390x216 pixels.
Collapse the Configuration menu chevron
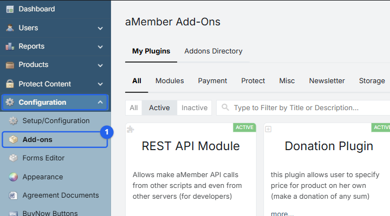pyautogui.click(x=100, y=102)
